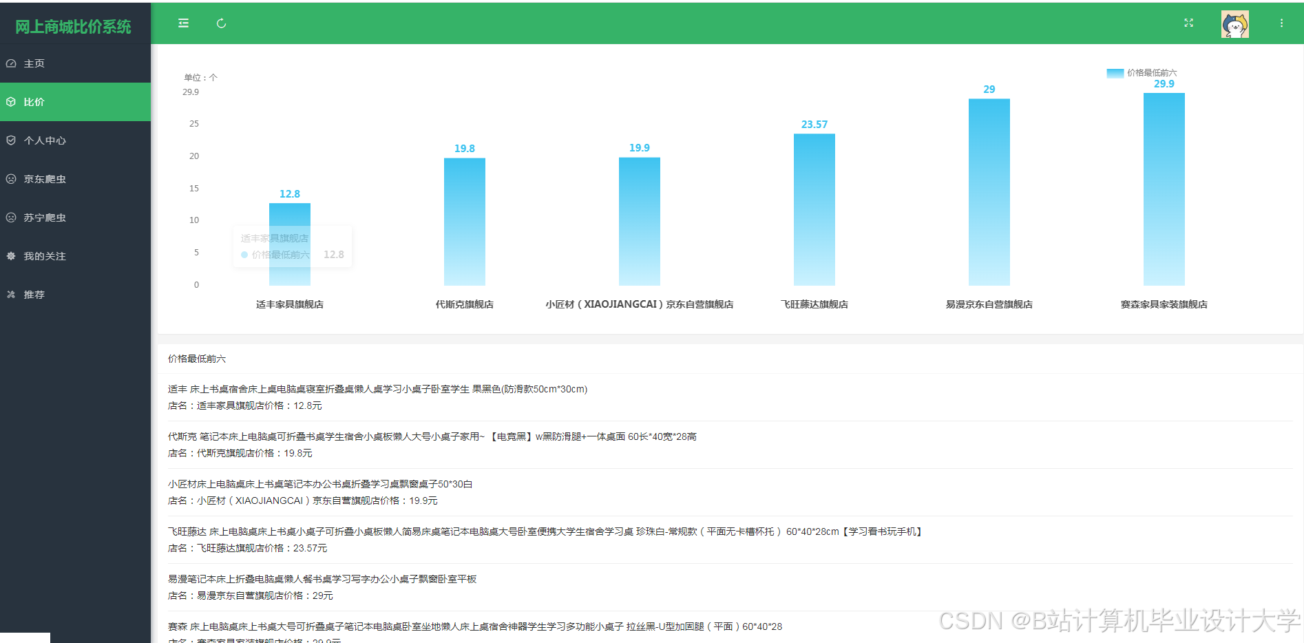Click the 赛森家具家装旗舰店 axis label
Viewport: 1304px width, 643px height.
tap(1164, 304)
